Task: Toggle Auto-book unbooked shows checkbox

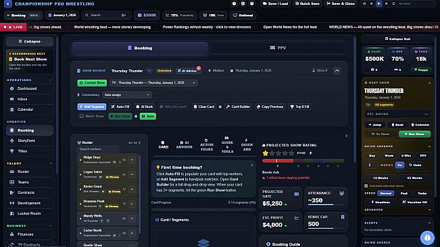Action: [x=366, y=186]
